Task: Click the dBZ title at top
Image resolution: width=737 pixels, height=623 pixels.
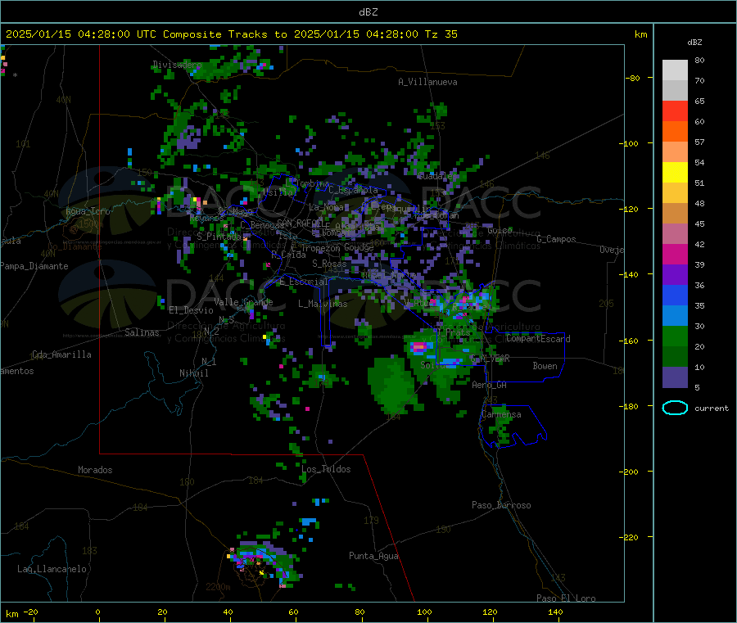Action: coord(368,12)
